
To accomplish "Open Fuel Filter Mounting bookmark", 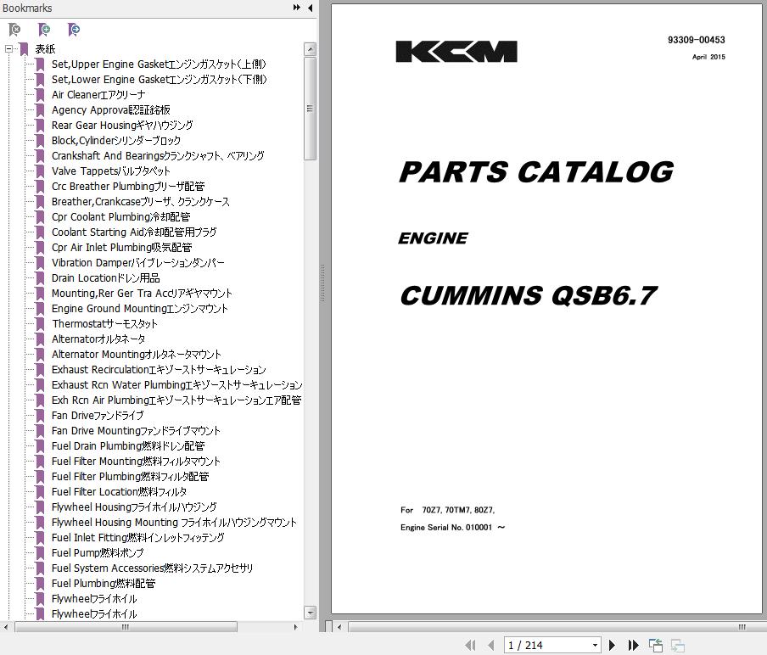I will 136,462.
